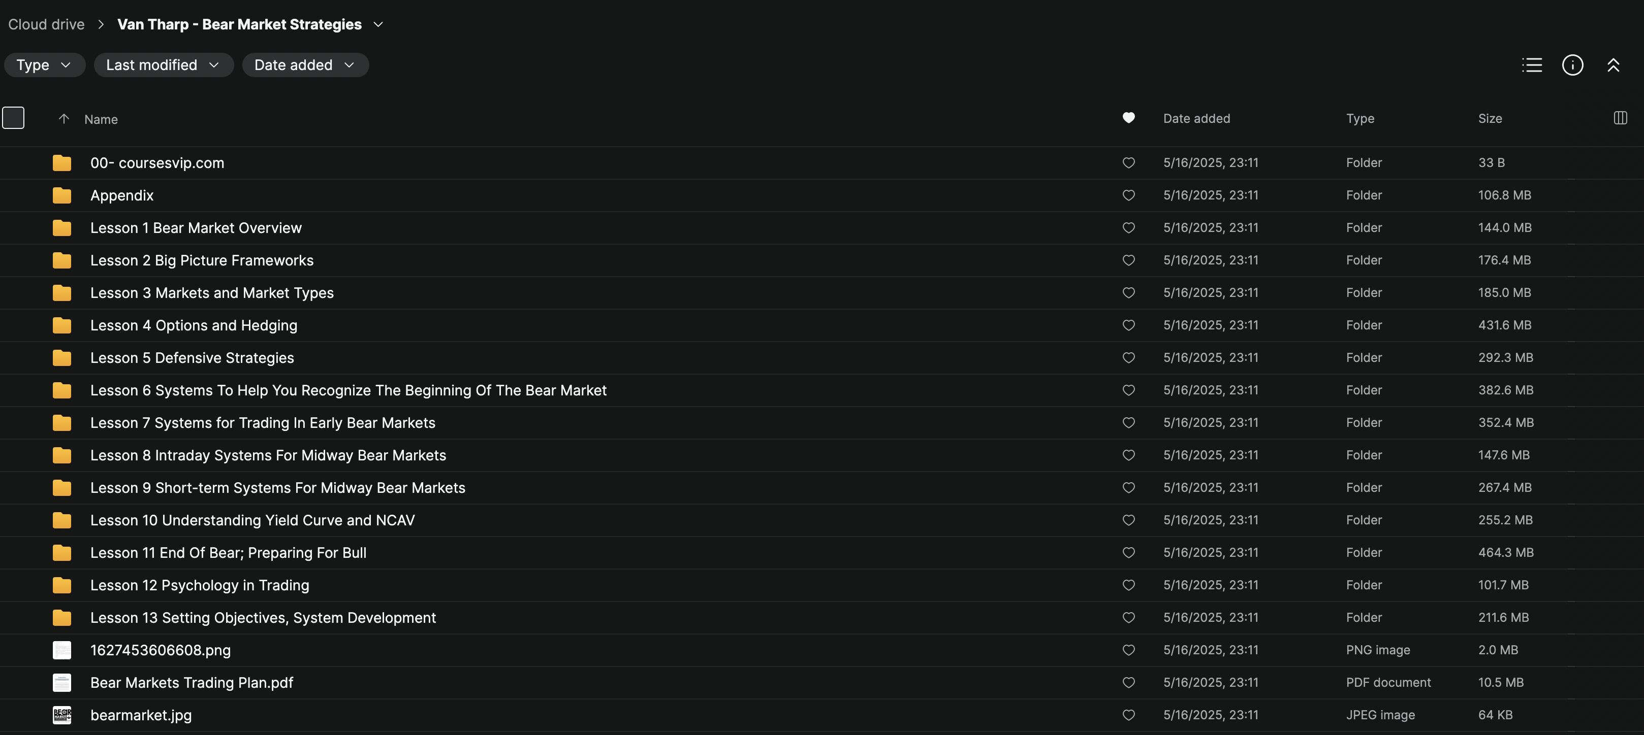Screen dimensions: 1644x735
Task: Open the info panel icon
Action: coord(1572,65)
